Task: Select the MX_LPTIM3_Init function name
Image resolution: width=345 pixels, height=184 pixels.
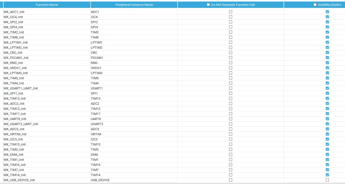Action: pyautogui.click(x=16, y=73)
